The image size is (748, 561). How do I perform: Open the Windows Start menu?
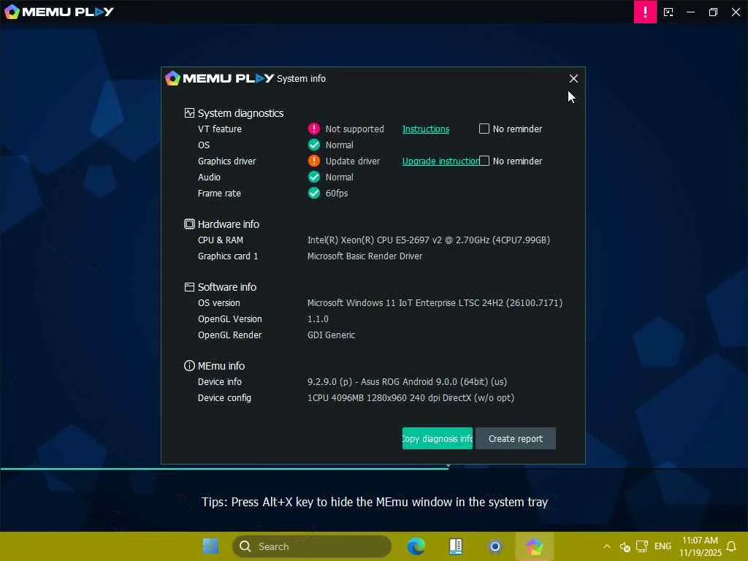pyautogui.click(x=210, y=546)
